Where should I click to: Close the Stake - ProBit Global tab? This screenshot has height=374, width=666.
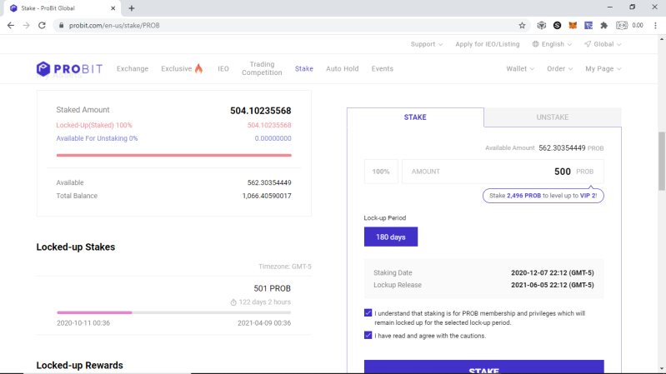[113, 8]
